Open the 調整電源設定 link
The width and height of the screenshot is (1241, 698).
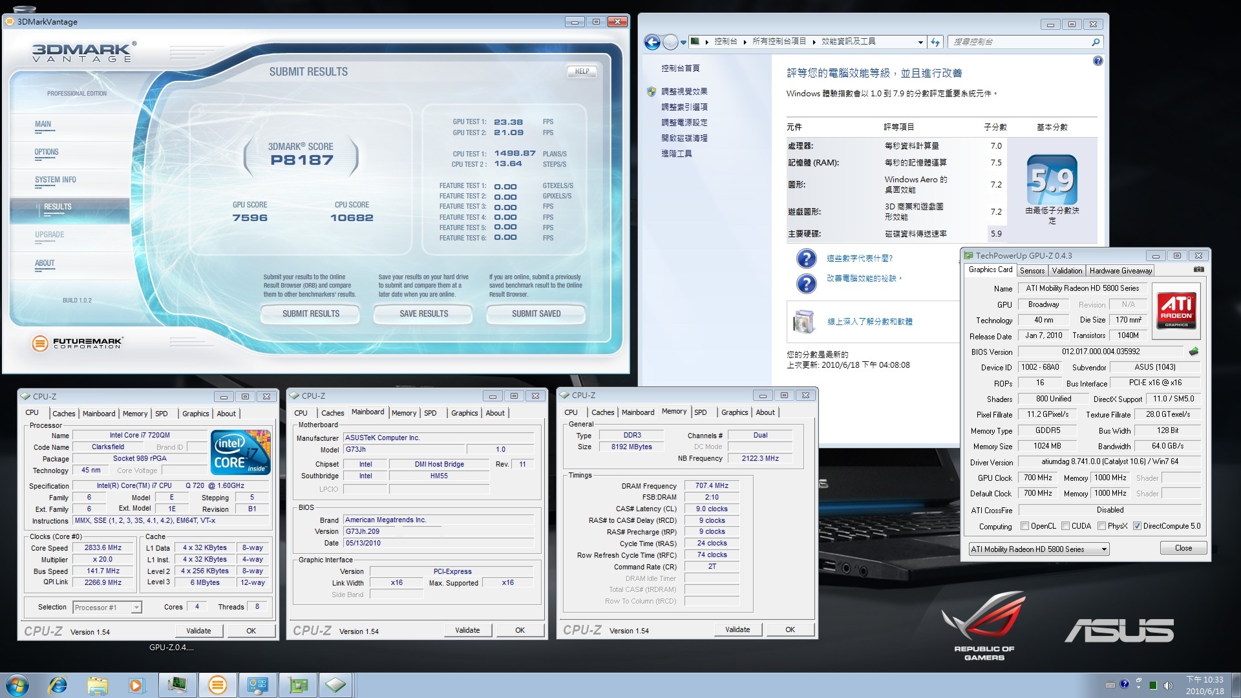pos(684,123)
